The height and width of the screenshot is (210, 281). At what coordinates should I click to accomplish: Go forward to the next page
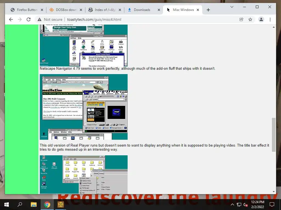(20, 19)
